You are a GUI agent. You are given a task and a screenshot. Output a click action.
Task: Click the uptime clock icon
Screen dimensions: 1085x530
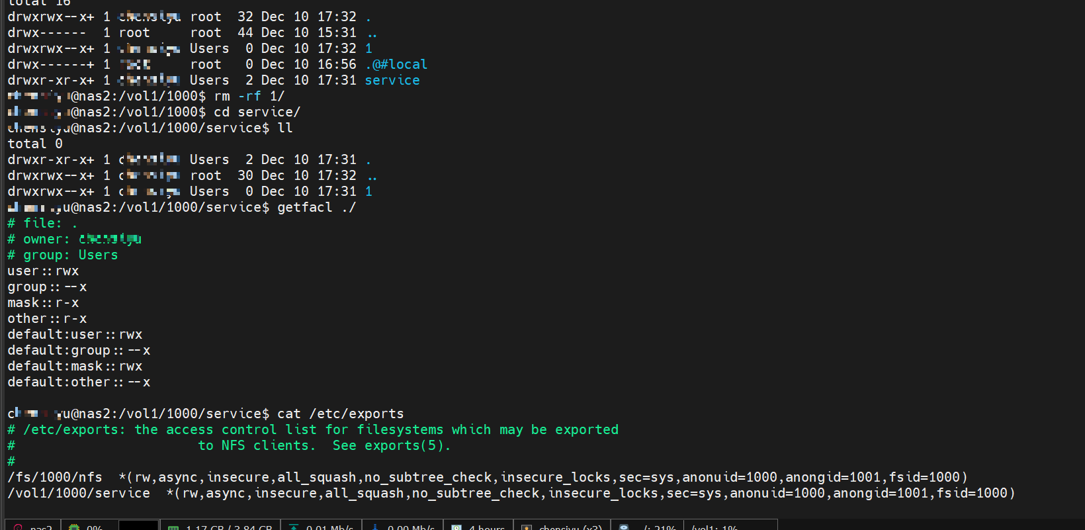pyautogui.click(x=456, y=527)
